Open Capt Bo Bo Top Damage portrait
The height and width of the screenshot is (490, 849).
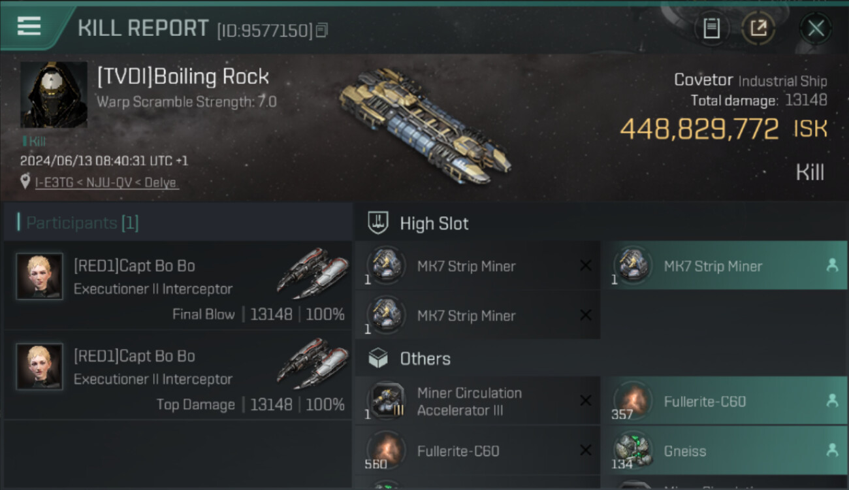[39, 367]
